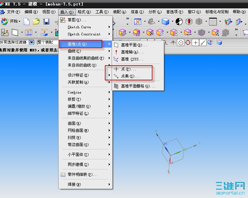248x198 pixels.
Task: Open the 开始 start button
Action: click(x=11, y=21)
